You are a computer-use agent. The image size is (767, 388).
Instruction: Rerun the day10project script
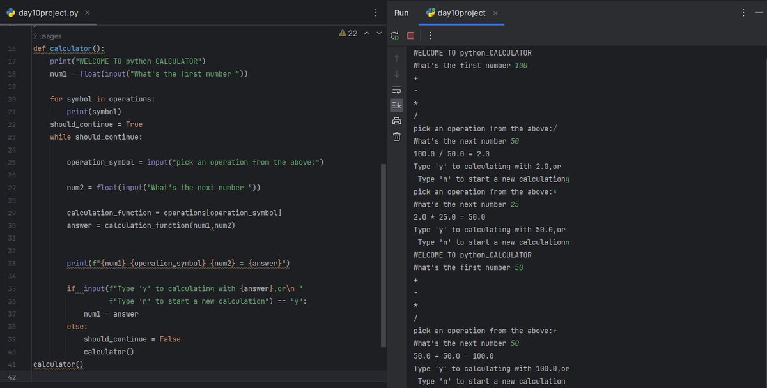click(395, 35)
